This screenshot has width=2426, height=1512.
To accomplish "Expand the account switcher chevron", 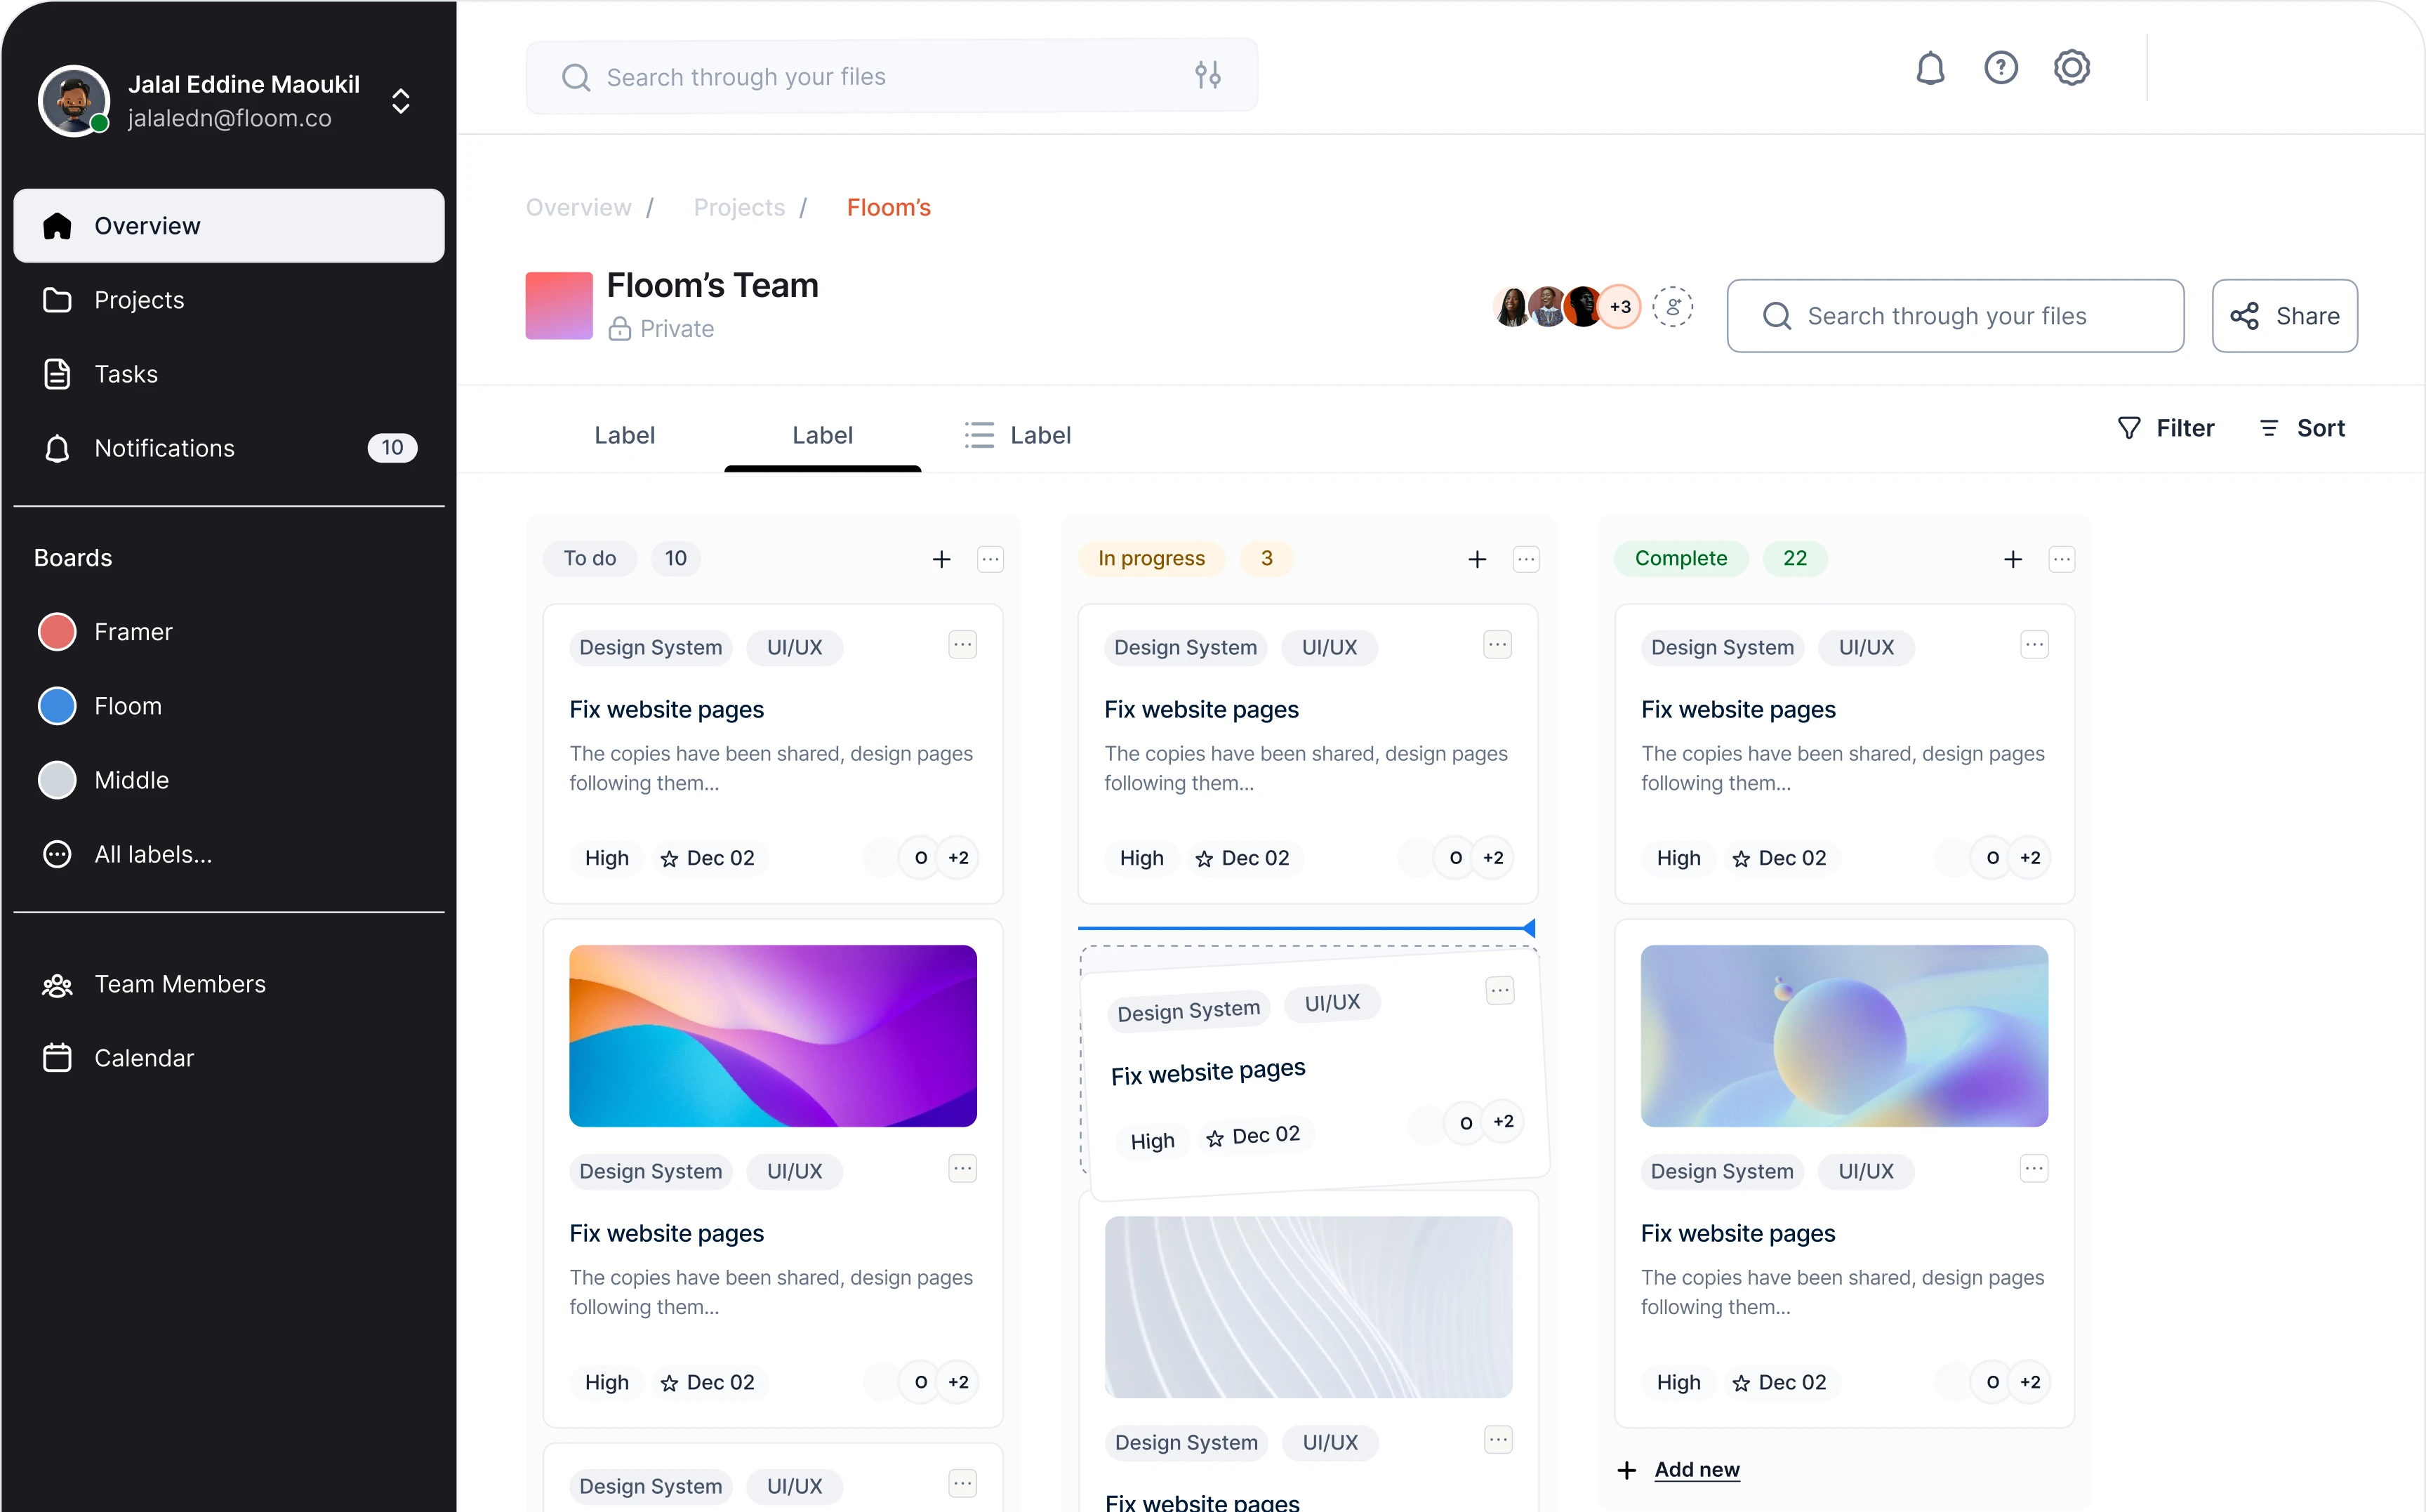I will tap(401, 100).
